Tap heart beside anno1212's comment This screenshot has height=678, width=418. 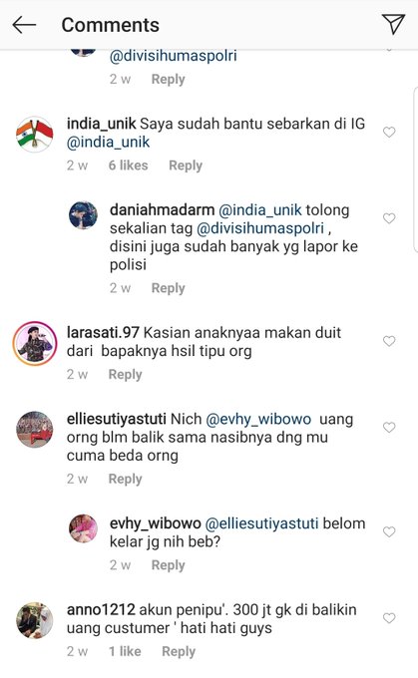coord(389,618)
